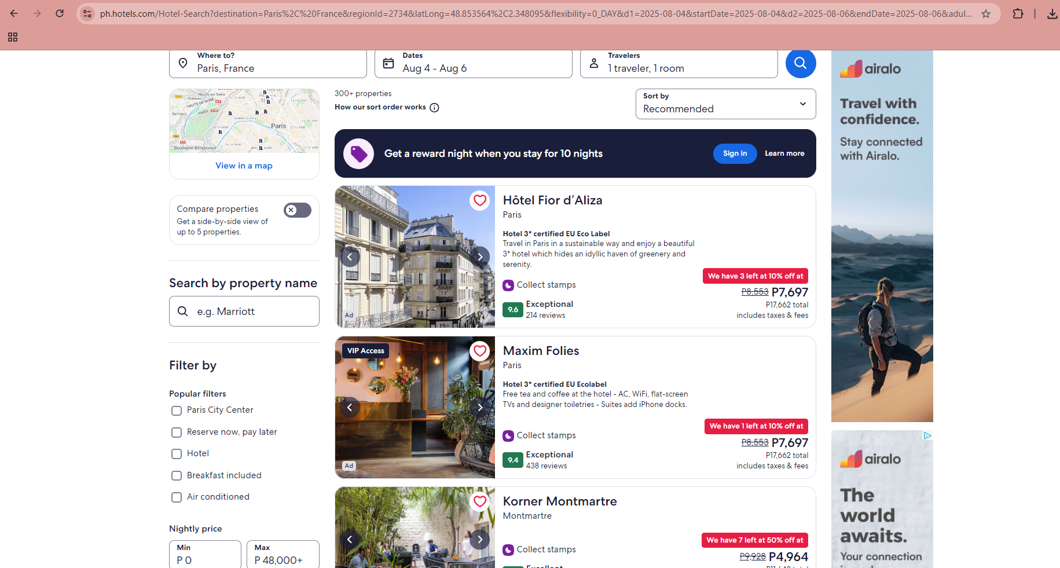Click P4,964 price on Korner Montmartre

click(x=788, y=557)
